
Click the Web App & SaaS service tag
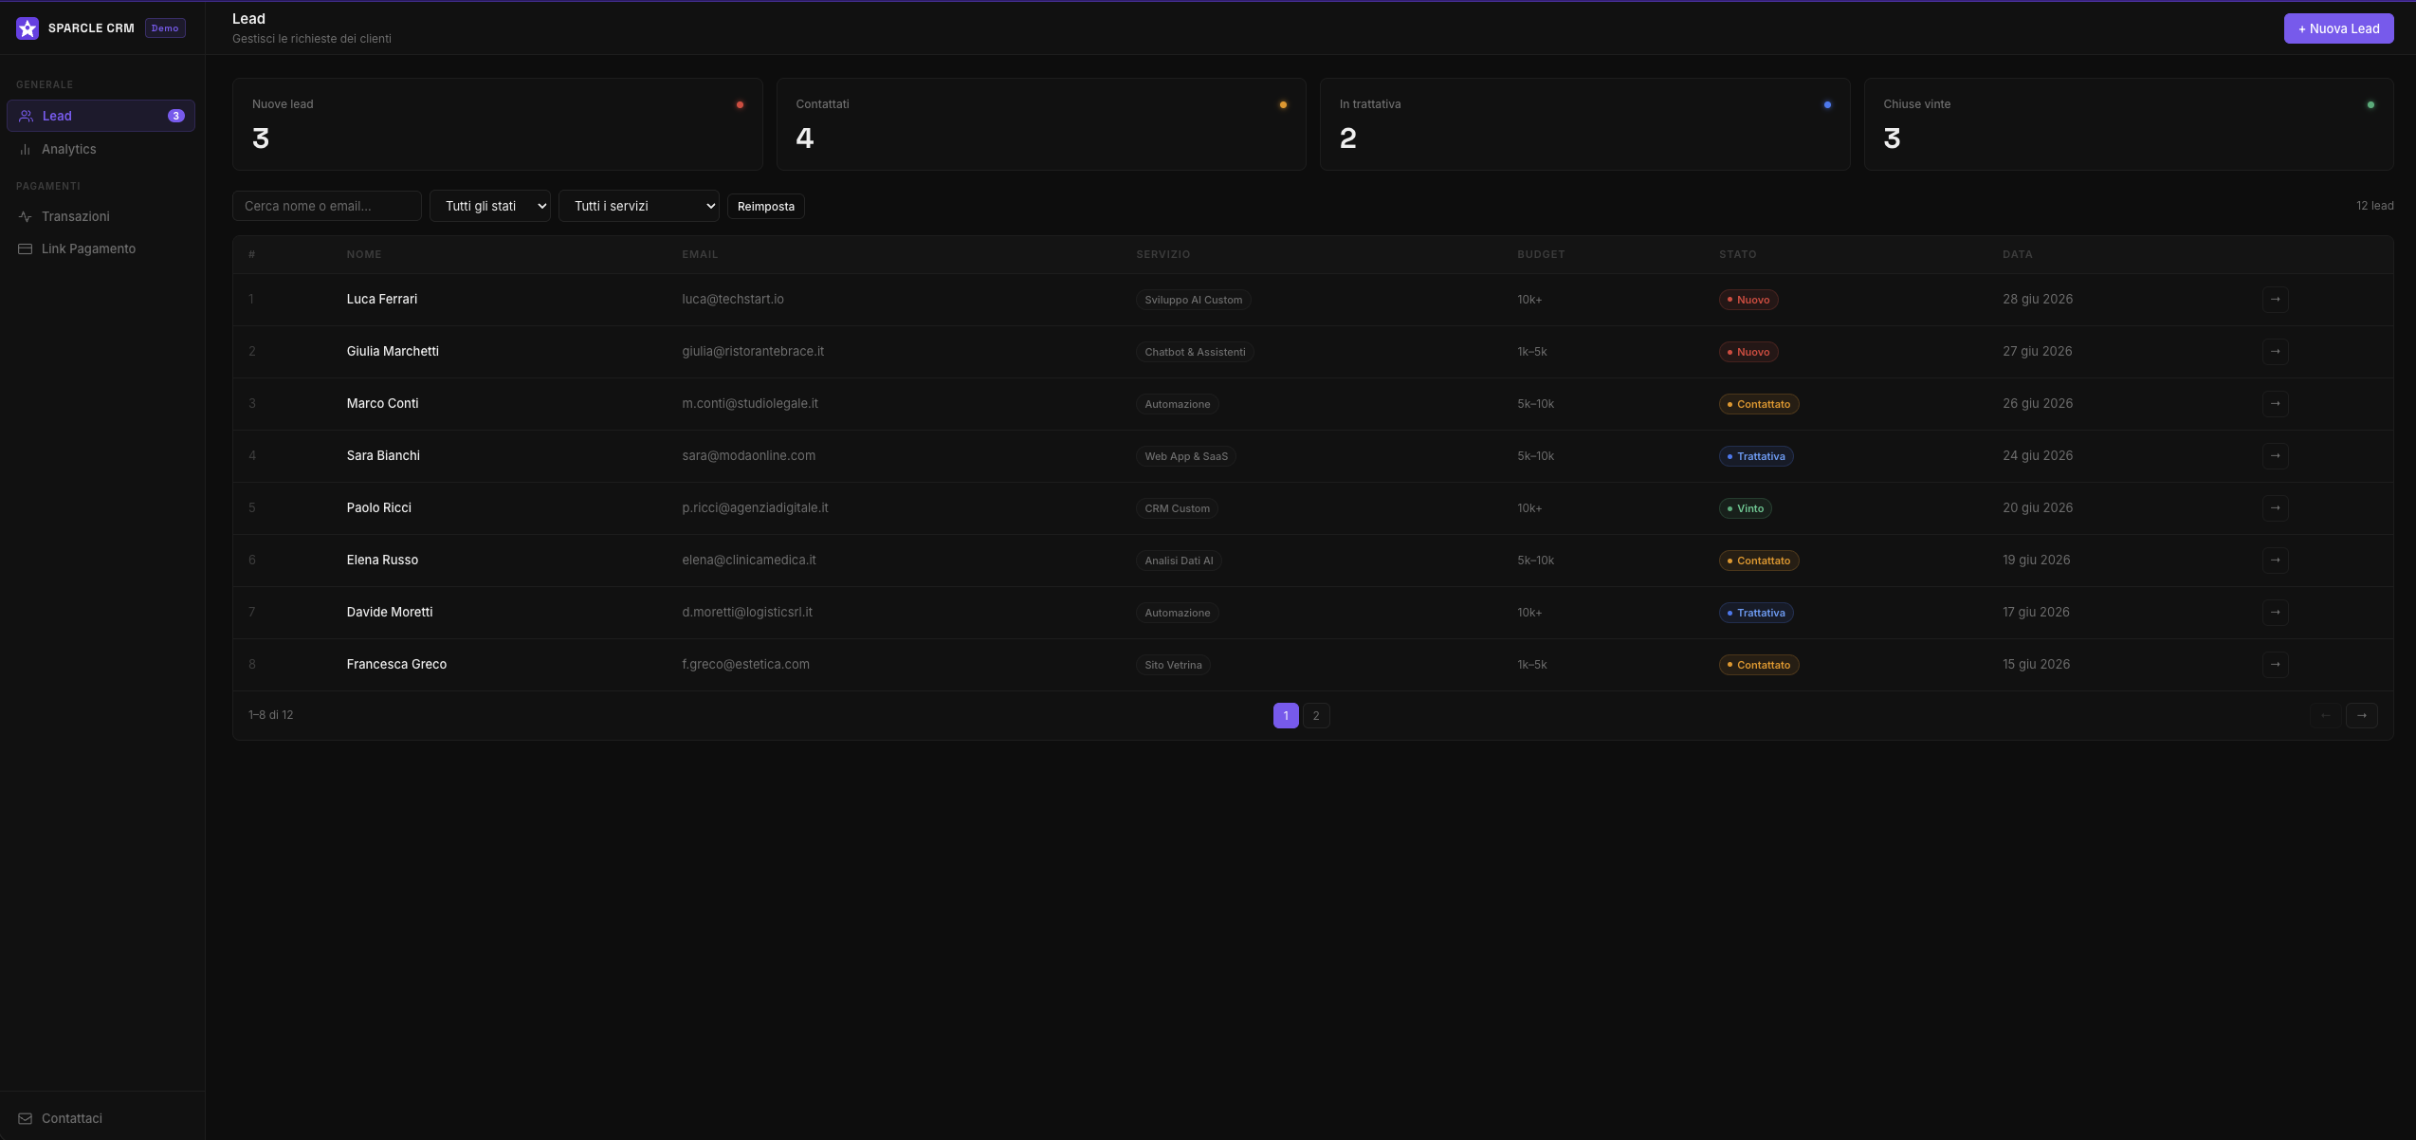click(x=1186, y=456)
